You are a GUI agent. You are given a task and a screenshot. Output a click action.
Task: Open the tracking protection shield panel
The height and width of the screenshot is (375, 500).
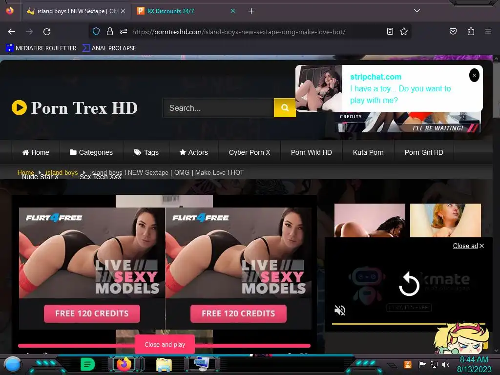pyautogui.click(x=96, y=32)
